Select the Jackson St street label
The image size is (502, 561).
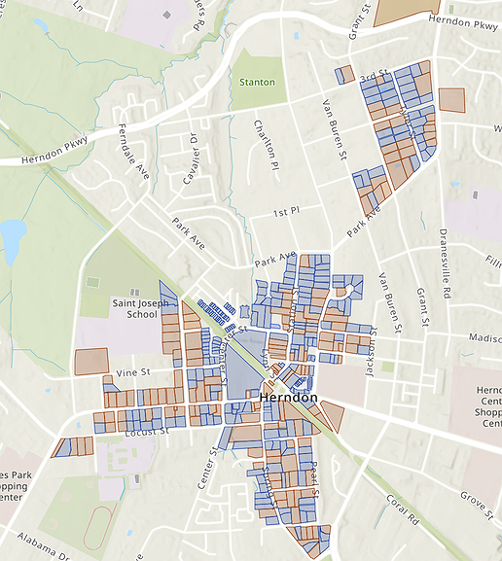click(371, 352)
